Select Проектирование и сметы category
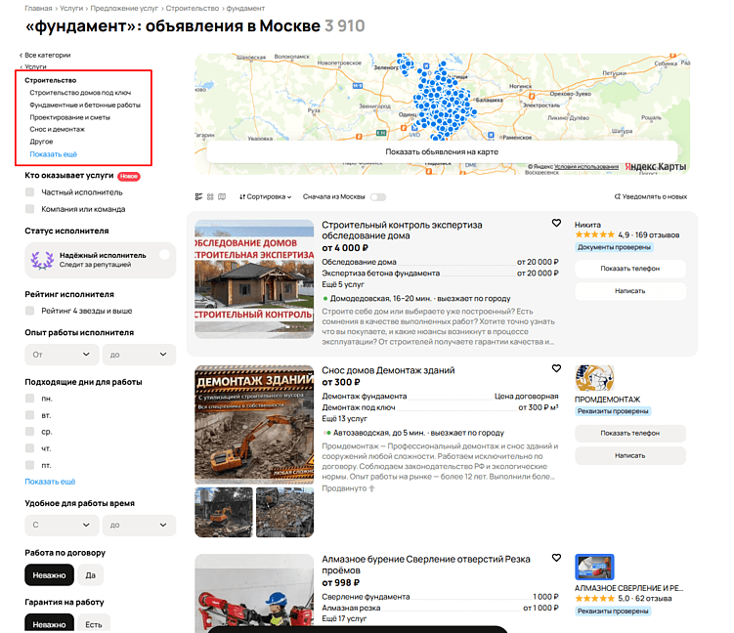Screen dimensions: 734x633 [x=69, y=117]
